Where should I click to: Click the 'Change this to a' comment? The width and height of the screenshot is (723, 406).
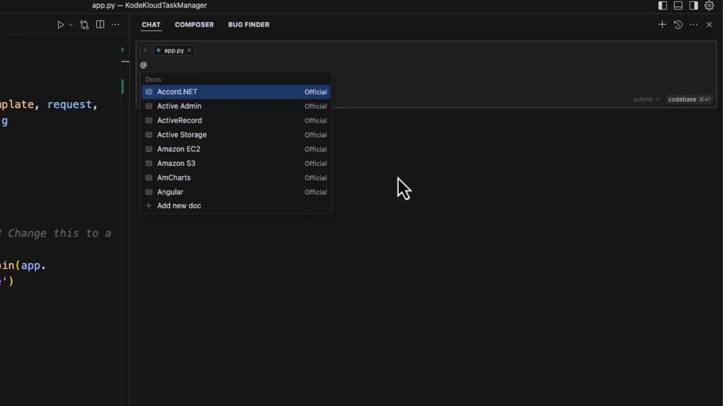click(59, 233)
